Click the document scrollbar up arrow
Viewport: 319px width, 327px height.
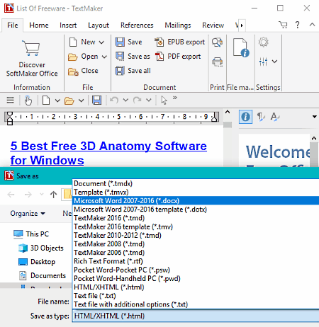228,112
